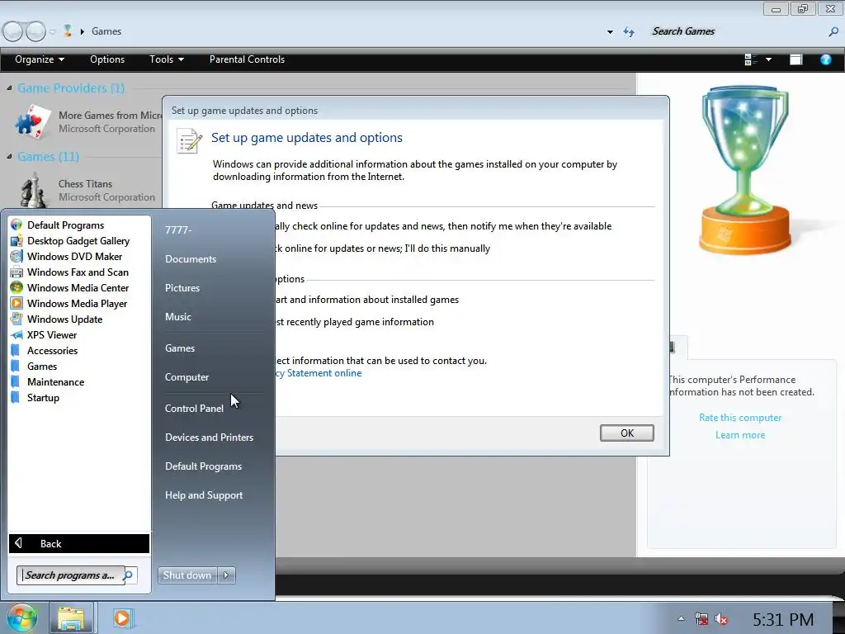The width and height of the screenshot is (845, 634).
Task: Click the 5:31 PM taskbar clock
Action: pyautogui.click(x=783, y=619)
